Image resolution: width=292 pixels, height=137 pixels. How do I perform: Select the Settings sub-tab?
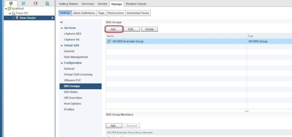(x=65, y=13)
